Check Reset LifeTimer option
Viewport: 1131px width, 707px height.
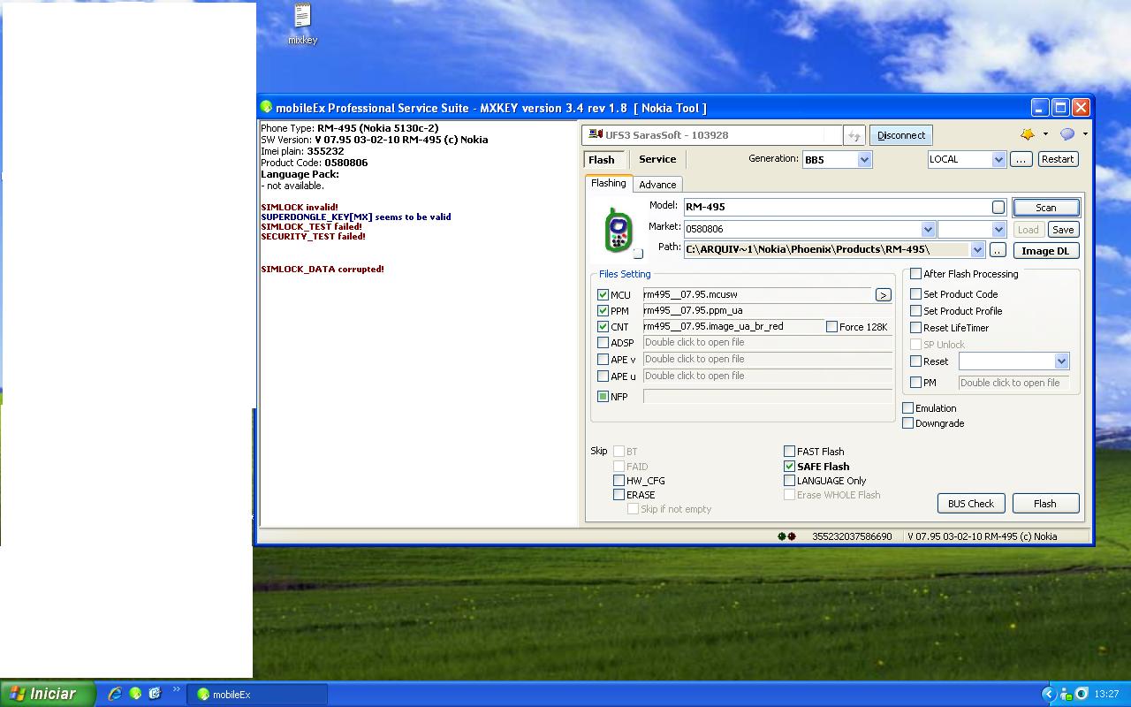coord(915,328)
